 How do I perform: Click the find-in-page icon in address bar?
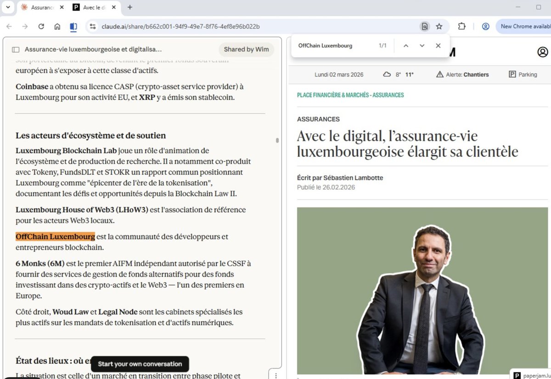[x=425, y=27]
